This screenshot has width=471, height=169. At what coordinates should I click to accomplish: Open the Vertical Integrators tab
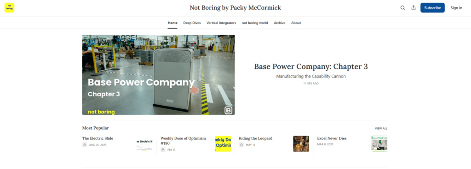tap(221, 23)
